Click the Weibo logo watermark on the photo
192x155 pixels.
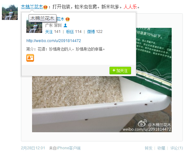tap(142, 123)
